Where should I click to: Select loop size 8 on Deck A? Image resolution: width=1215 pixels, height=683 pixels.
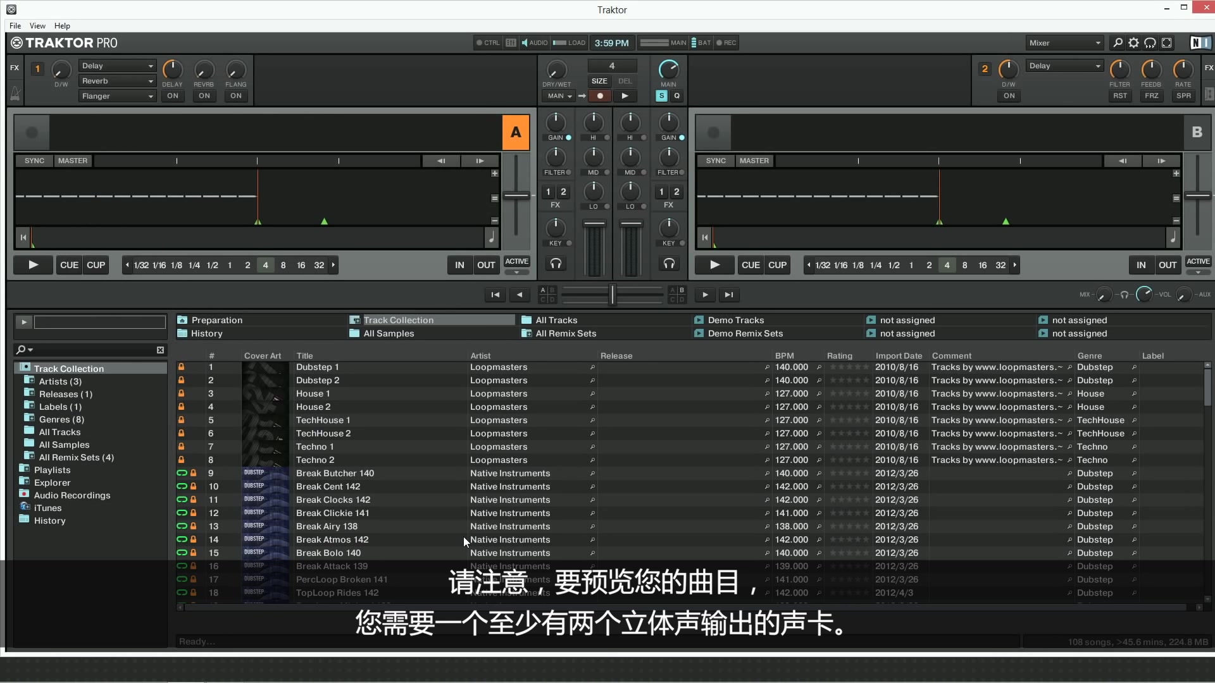click(x=283, y=265)
